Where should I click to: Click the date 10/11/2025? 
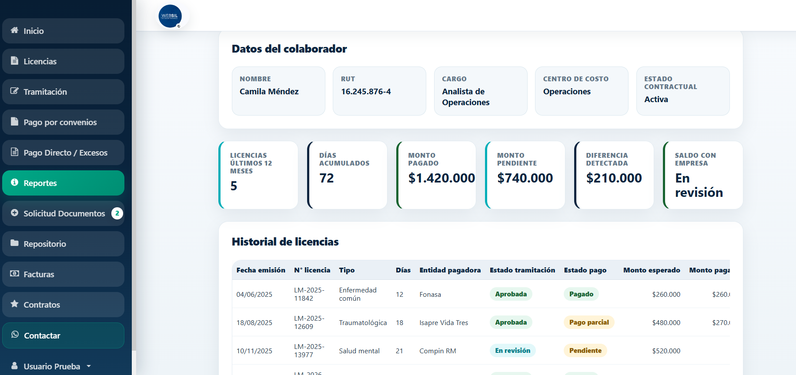[254, 351]
